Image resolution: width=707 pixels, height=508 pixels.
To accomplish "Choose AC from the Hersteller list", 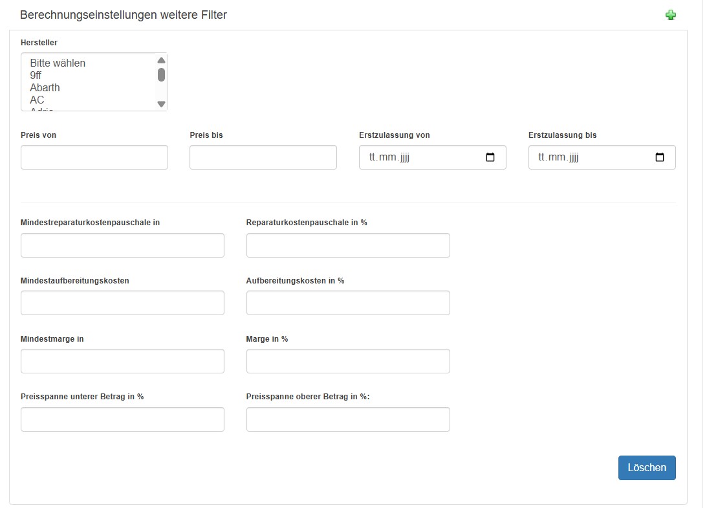I will [x=38, y=100].
